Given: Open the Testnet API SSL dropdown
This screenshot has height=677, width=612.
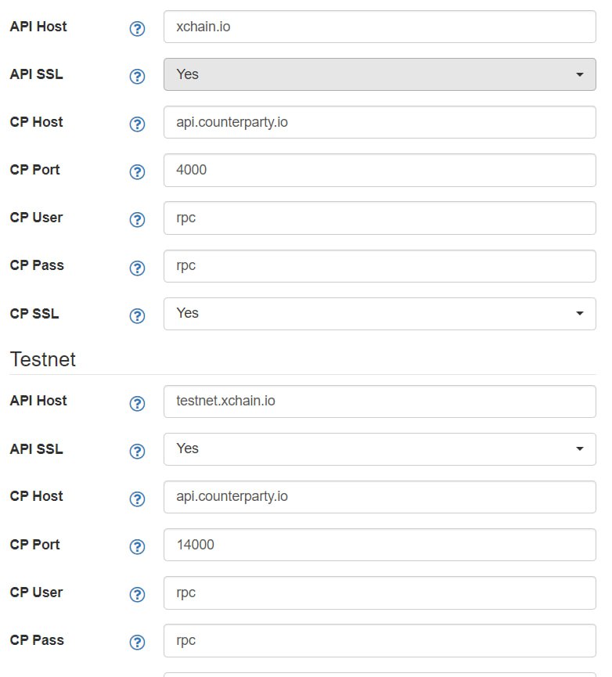Looking at the screenshot, I should (380, 449).
